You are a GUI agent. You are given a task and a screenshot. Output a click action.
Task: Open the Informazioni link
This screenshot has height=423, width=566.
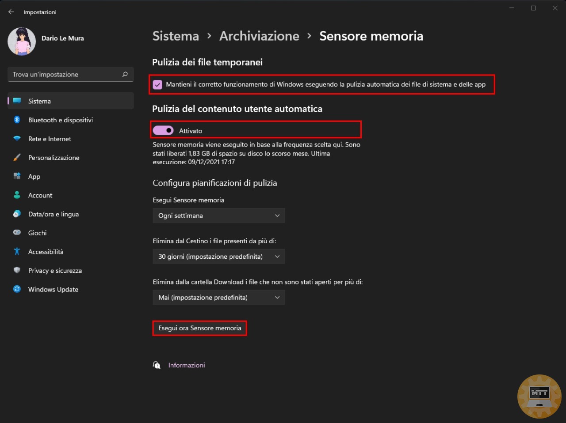[x=187, y=365]
